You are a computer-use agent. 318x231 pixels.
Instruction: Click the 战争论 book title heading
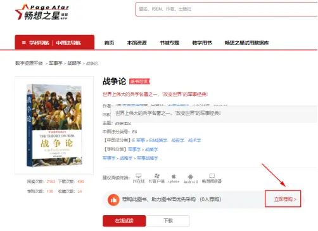click(x=114, y=81)
